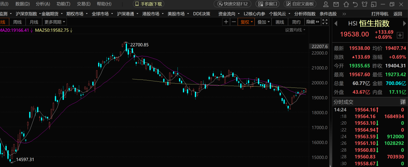Toggle 简约 simple view mode
408x167 pixels.
(x=296, y=22)
